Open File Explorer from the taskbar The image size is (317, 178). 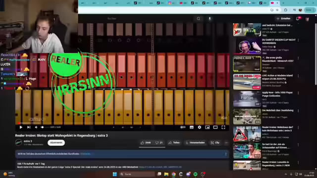(x=166, y=174)
